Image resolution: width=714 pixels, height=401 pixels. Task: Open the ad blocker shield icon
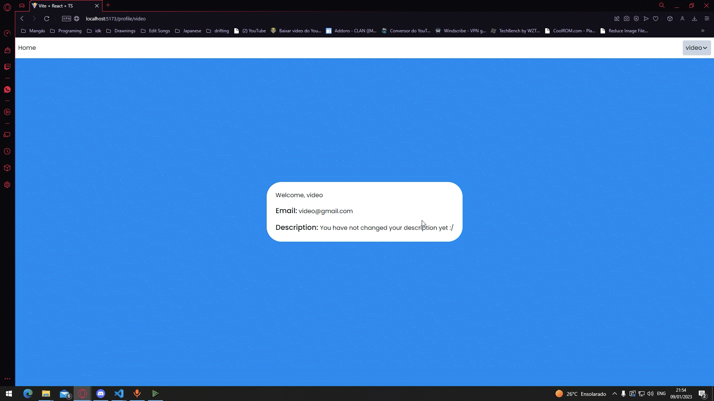pyautogui.click(x=636, y=19)
